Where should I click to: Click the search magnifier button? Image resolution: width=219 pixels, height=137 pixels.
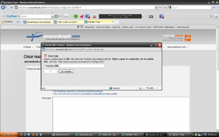pyautogui.click(x=214, y=8)
